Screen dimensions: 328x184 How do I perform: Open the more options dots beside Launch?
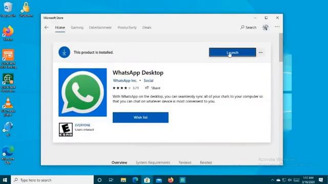tap(261, 53)
